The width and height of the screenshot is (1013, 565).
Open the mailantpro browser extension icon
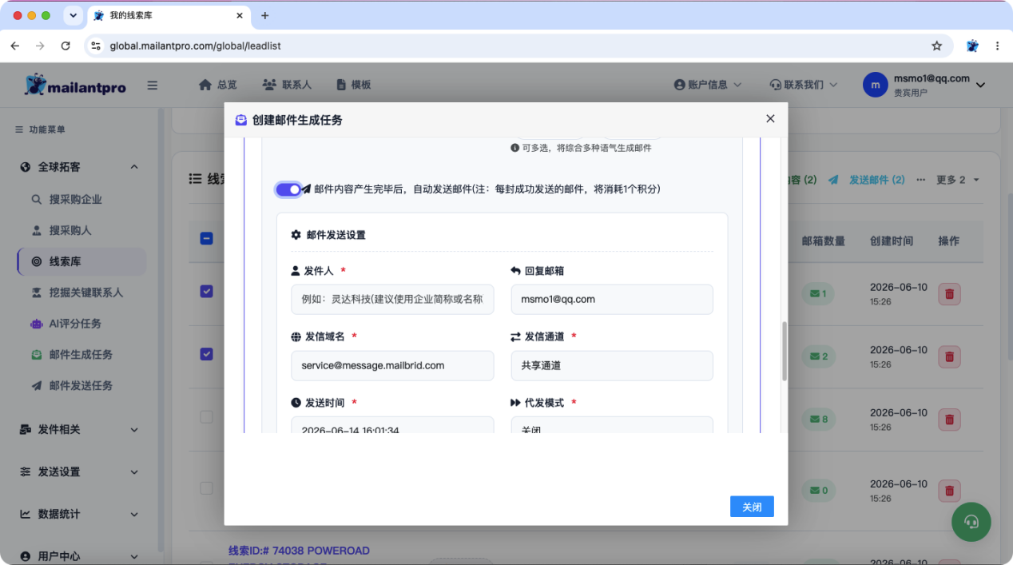point(972,46)
